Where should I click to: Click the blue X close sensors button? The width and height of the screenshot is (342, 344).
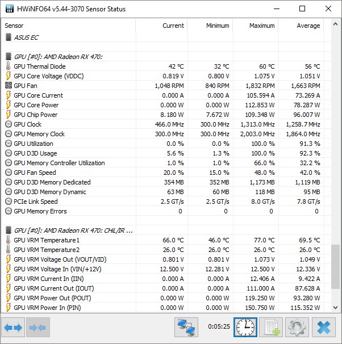[x=324, y=328]
